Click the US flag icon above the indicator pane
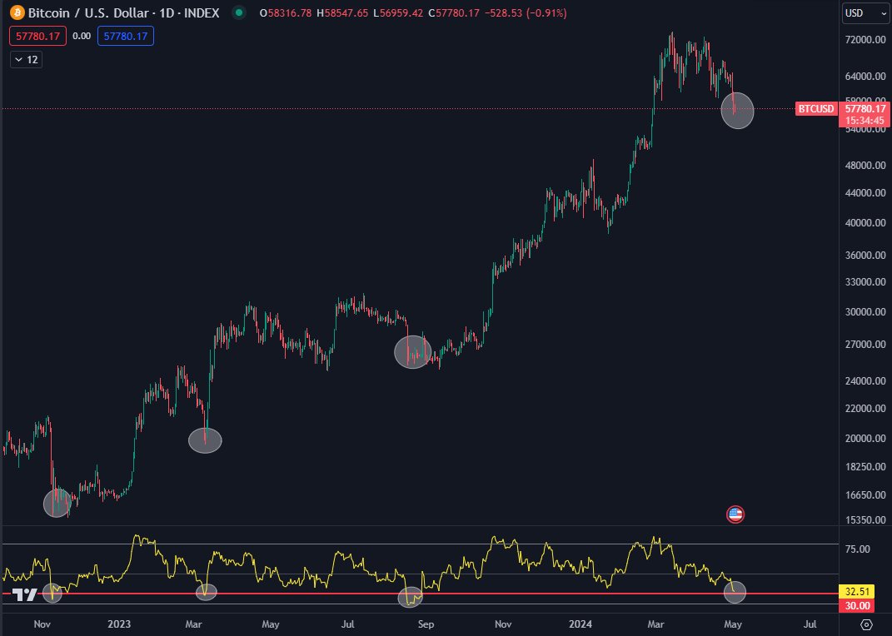The width and height of the screenshot is (892, 636). 735,514
